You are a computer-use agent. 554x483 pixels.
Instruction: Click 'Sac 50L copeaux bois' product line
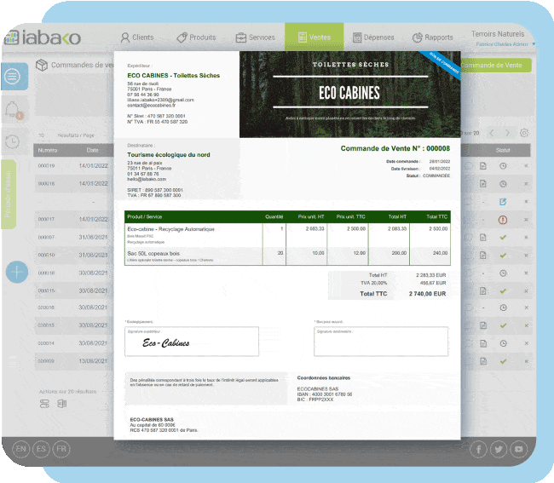coord(153,254)
